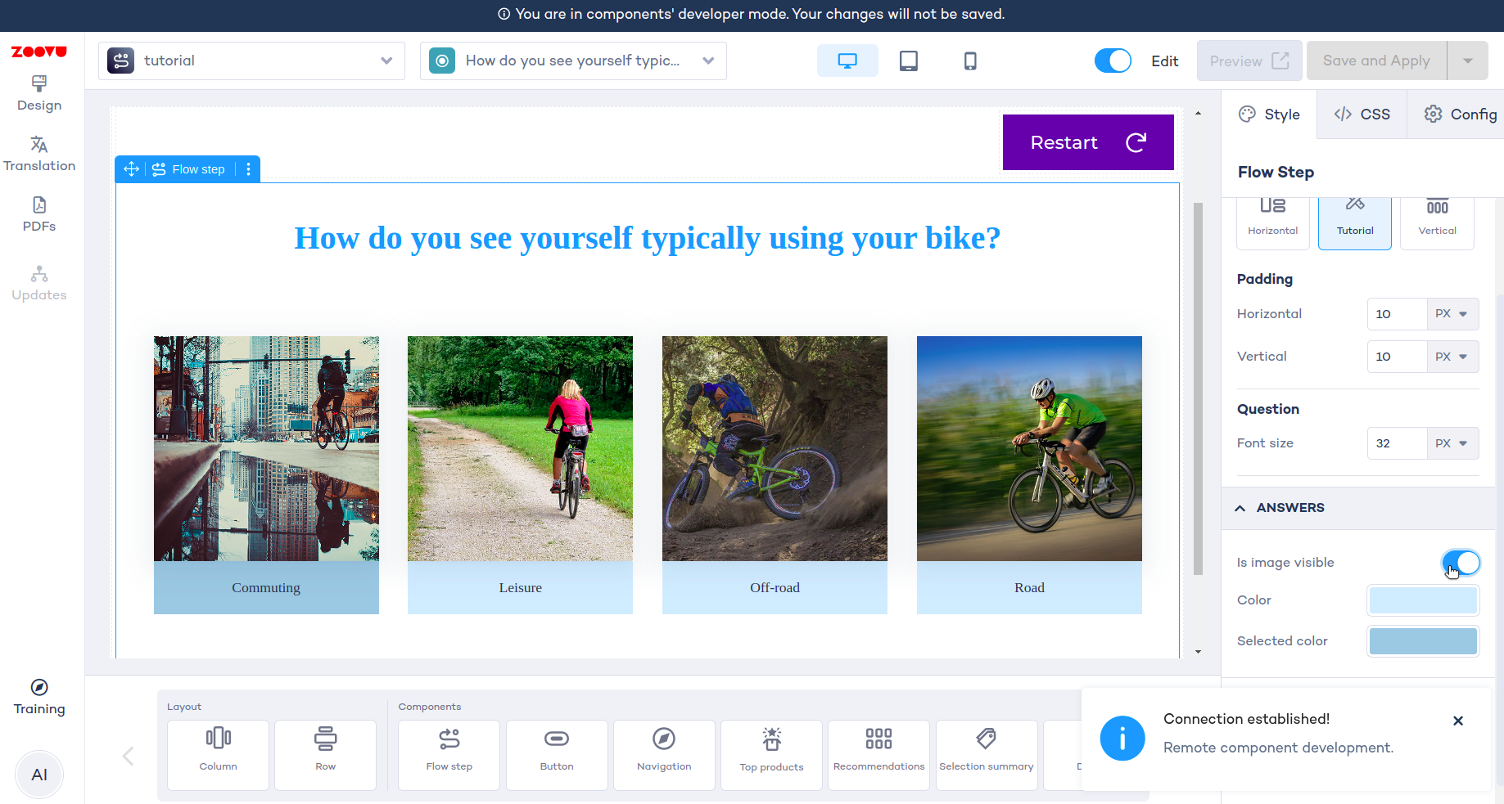Disable the Is image visible toggle
The width and height of the screenshot is (1504, 804).
tap(1461, 563)
